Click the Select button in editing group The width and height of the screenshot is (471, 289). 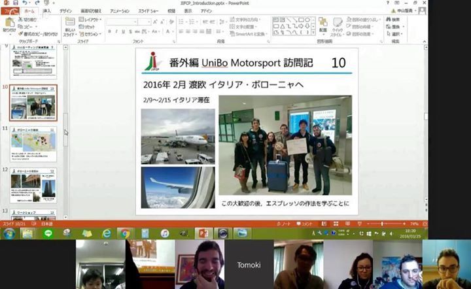[x=394, y=34]
